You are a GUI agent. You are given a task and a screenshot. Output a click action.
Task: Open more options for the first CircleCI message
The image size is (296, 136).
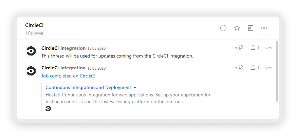click(x=269, y=48)
